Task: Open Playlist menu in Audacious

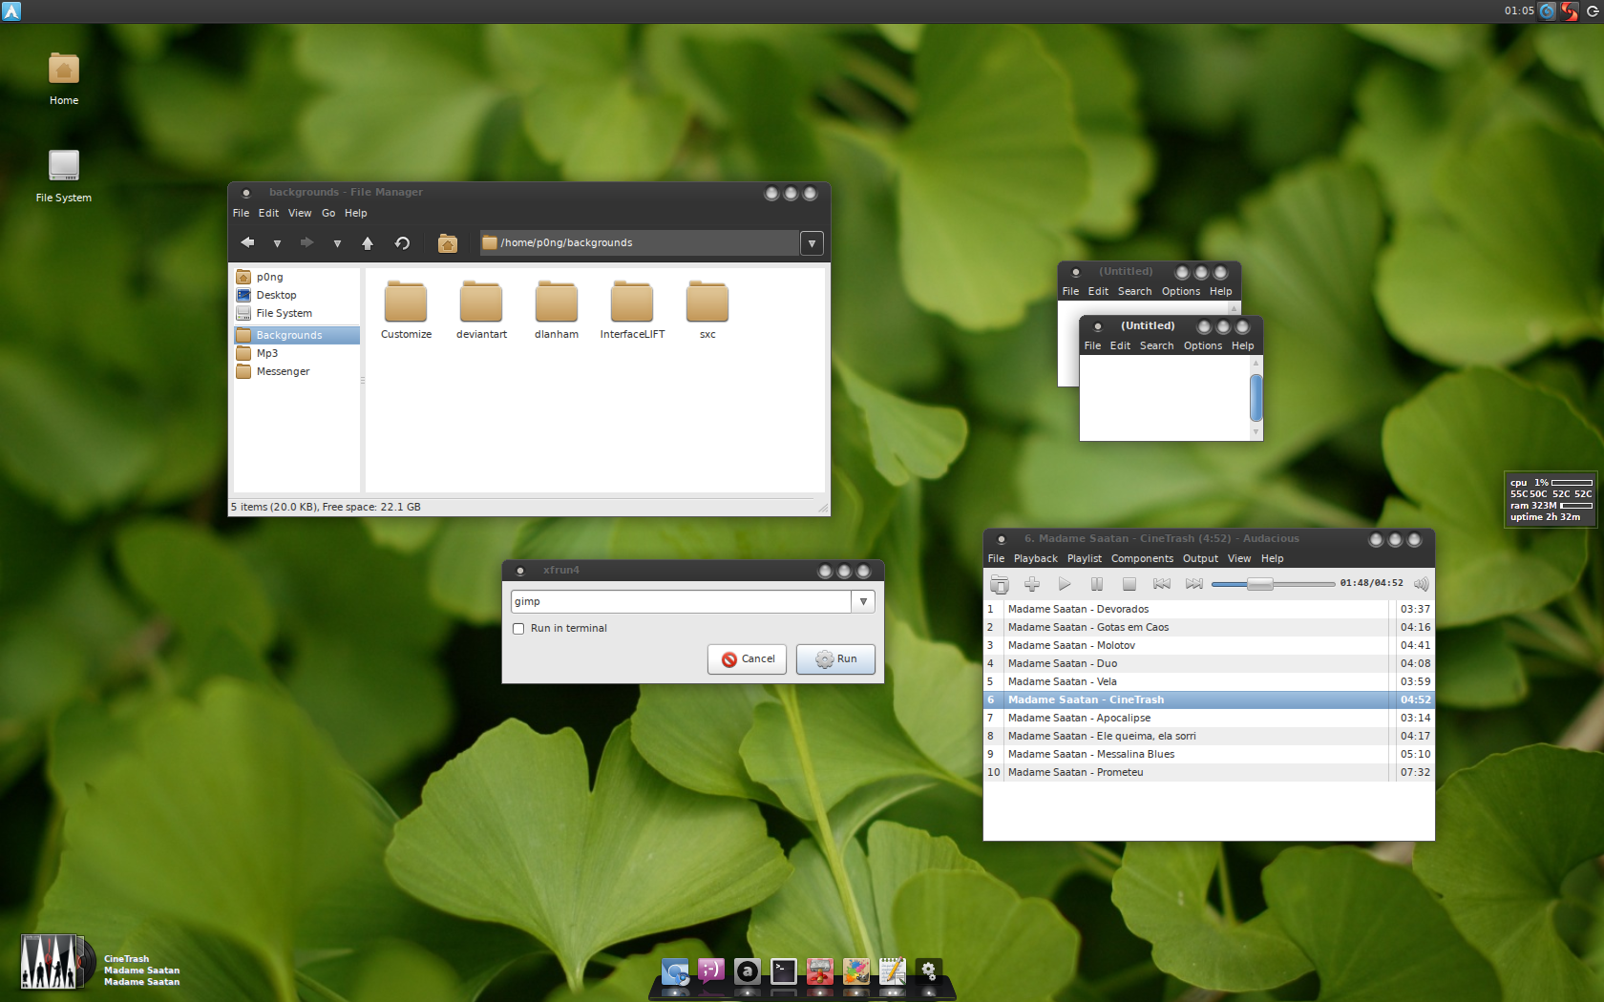Action: click(1084, 559)
